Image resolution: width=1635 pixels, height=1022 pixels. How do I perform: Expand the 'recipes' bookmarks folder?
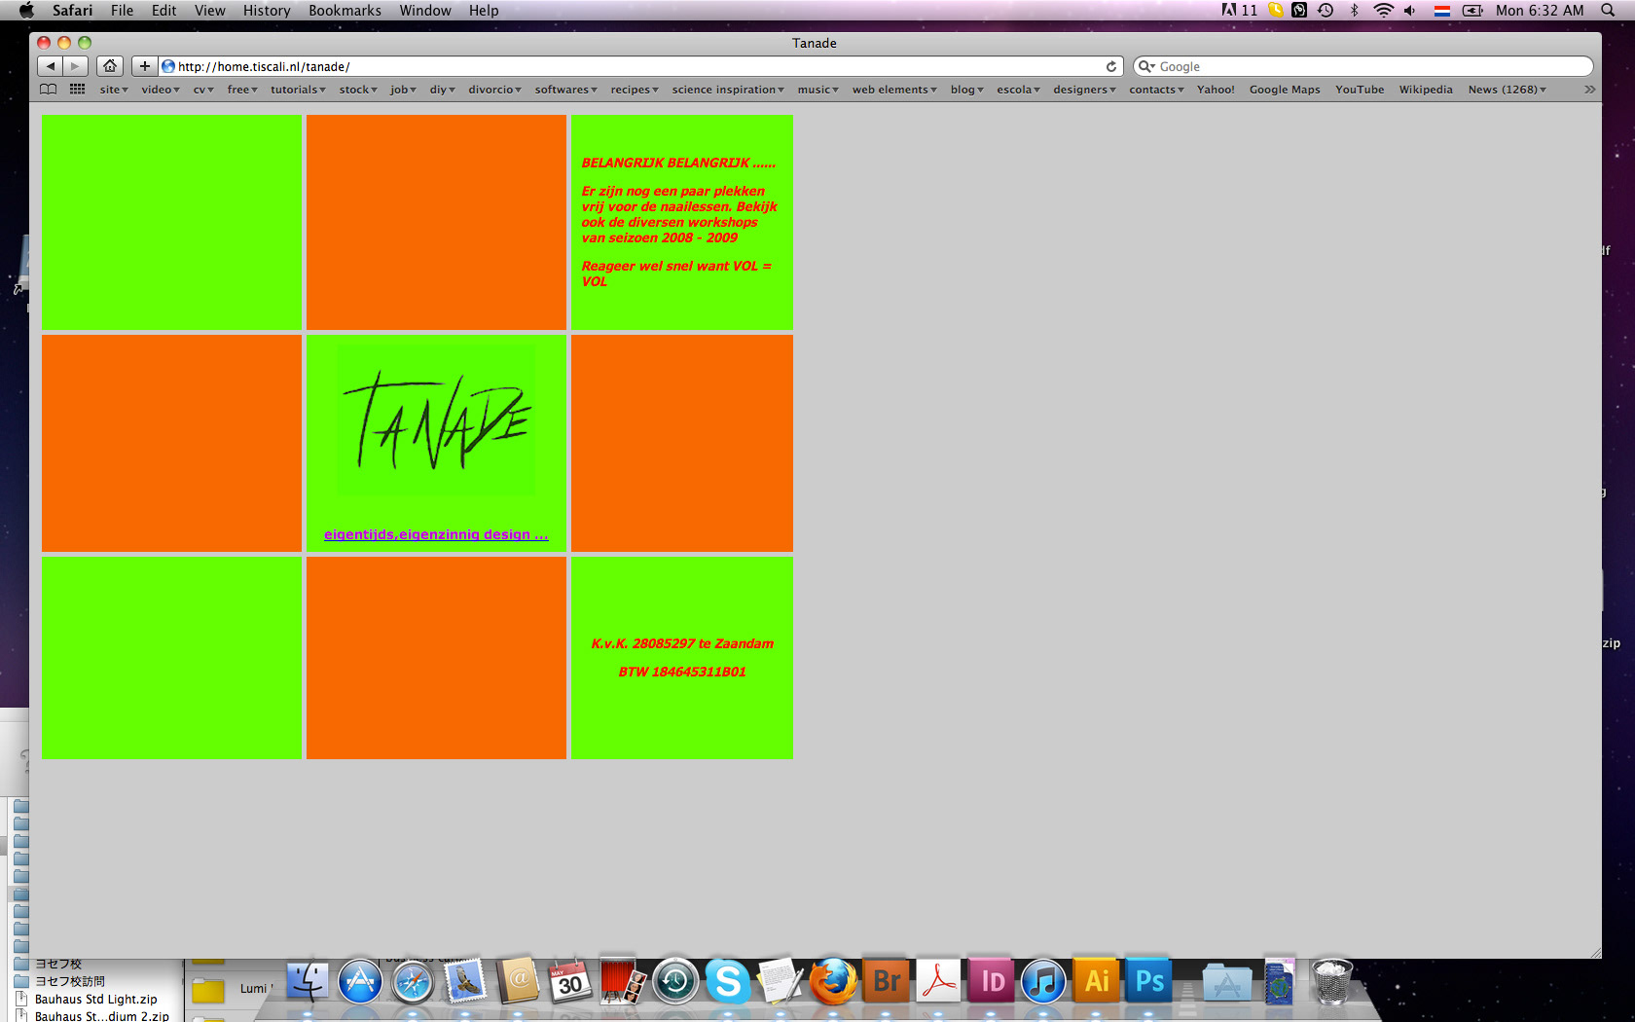click(635, 90)
